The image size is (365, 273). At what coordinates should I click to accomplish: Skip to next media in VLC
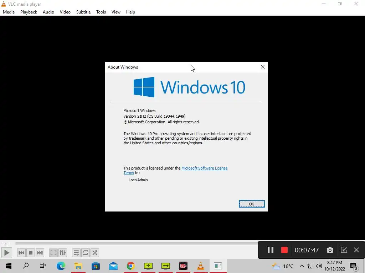40,253
